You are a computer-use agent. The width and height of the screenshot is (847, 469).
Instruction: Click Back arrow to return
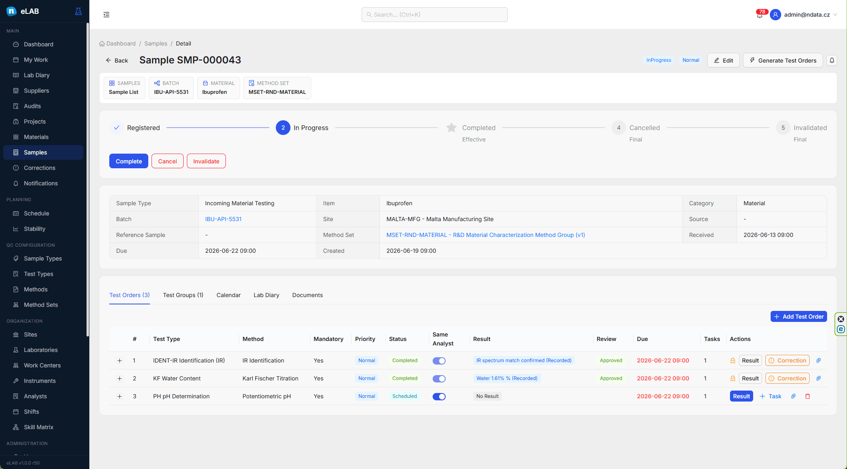[117, 60]
